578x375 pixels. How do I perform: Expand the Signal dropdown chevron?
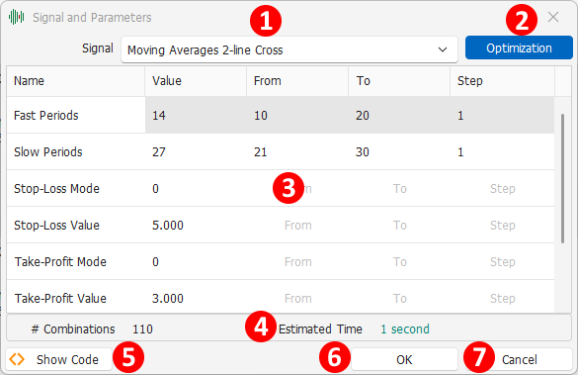[443, 49]
